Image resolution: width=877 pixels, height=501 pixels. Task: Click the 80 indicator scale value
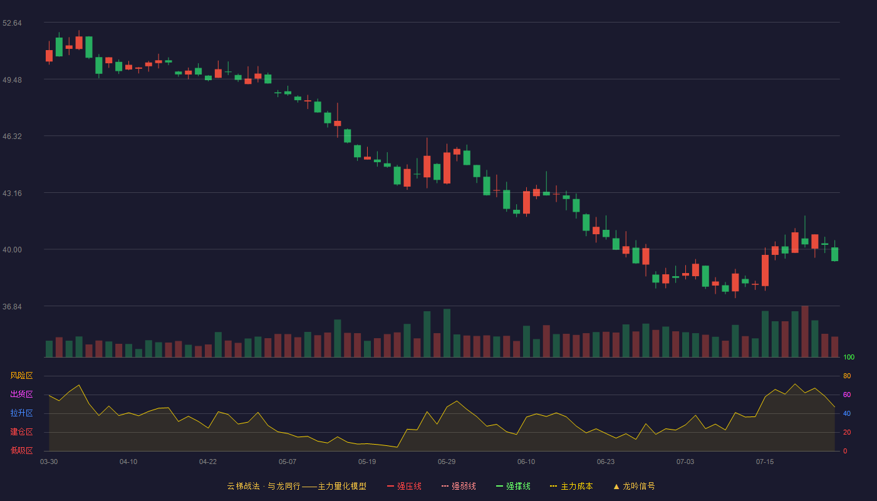(x=847, y=376)
